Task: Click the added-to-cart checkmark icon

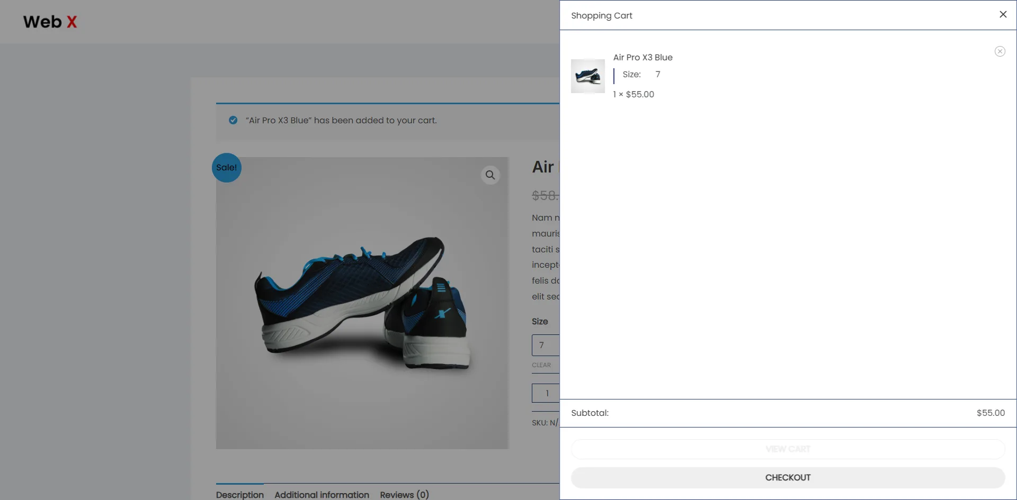Action: tap(233, 120)
